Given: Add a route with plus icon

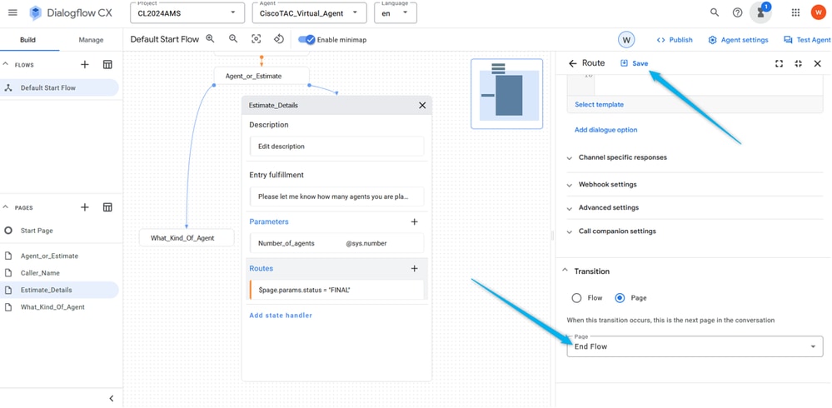Looking at the screenshot, I should click(415, 268).
